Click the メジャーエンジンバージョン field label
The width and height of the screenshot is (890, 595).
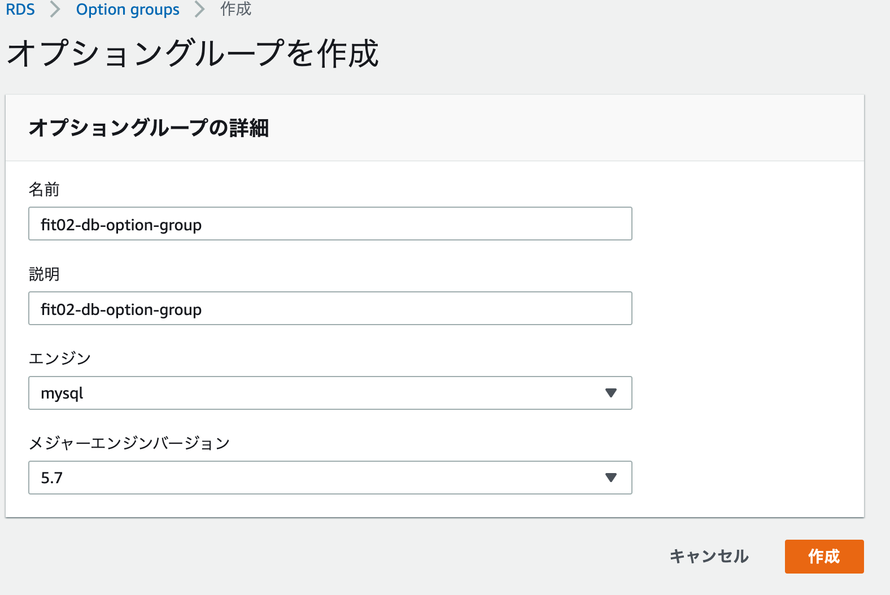pos(129,443)
